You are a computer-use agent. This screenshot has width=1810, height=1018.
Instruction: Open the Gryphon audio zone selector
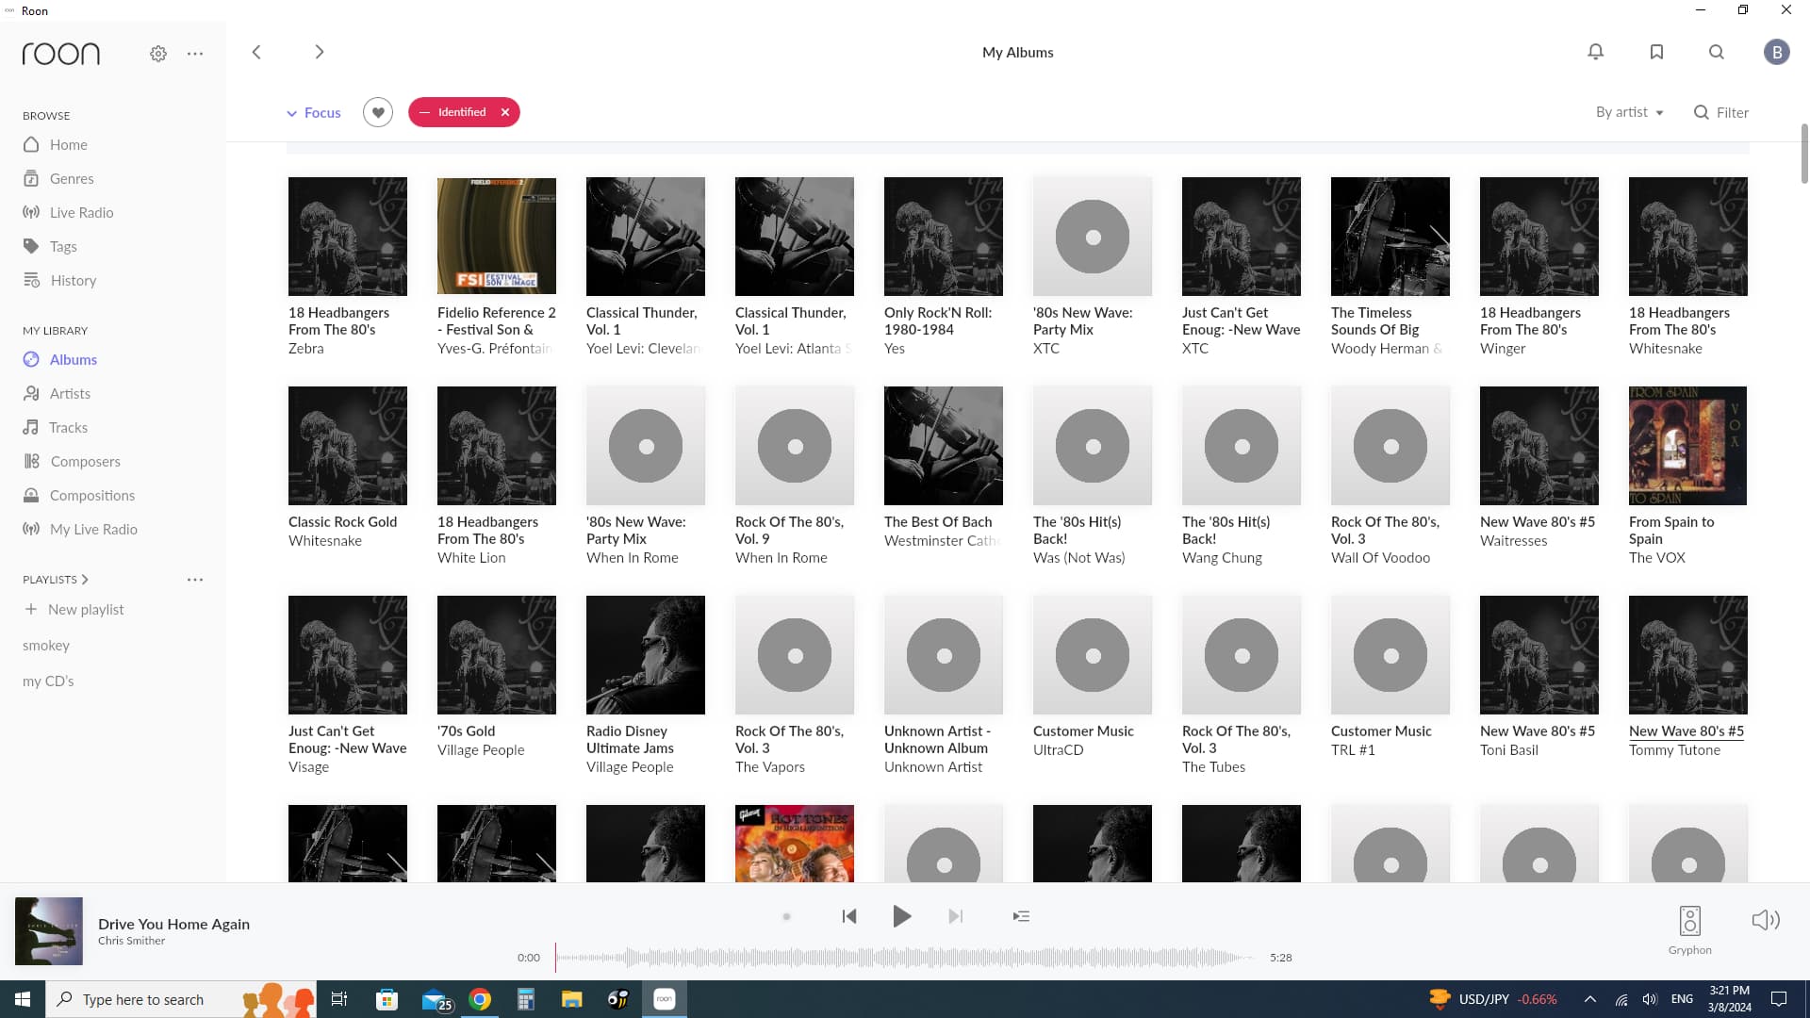(x=1689, y=929)
